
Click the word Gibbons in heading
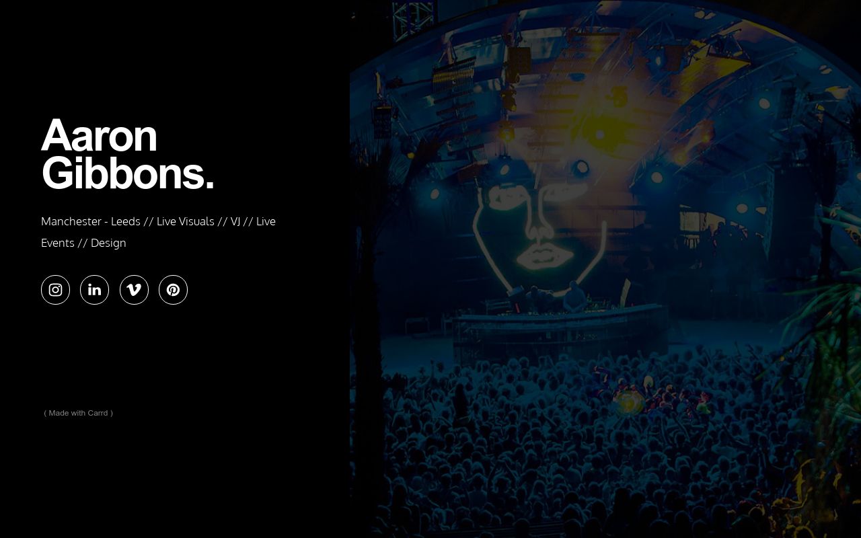point(122,174)
